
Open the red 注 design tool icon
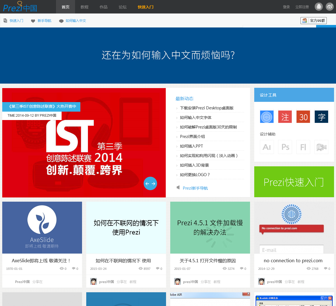click(x=285, y=117)
